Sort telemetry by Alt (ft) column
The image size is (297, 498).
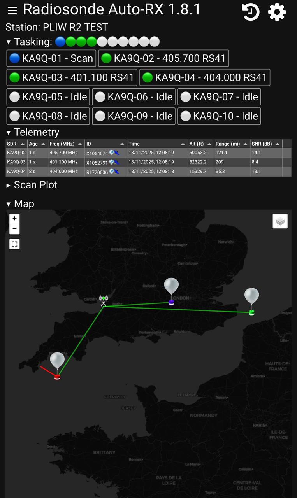point(201,144)
